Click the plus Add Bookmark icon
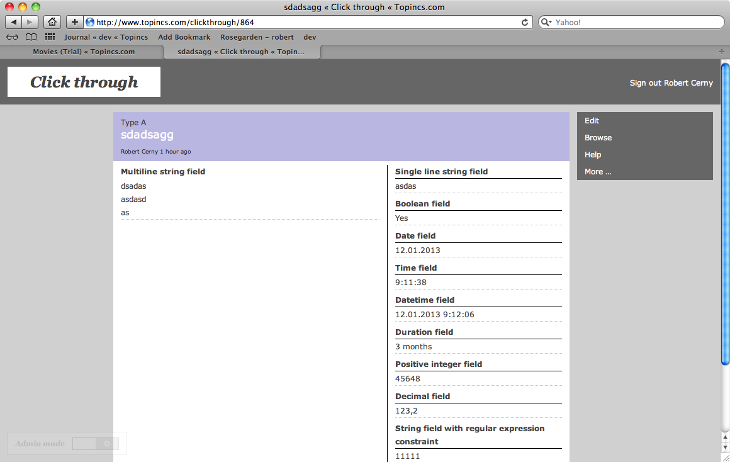This screenshot has width=730, height=462. [74, 22]
